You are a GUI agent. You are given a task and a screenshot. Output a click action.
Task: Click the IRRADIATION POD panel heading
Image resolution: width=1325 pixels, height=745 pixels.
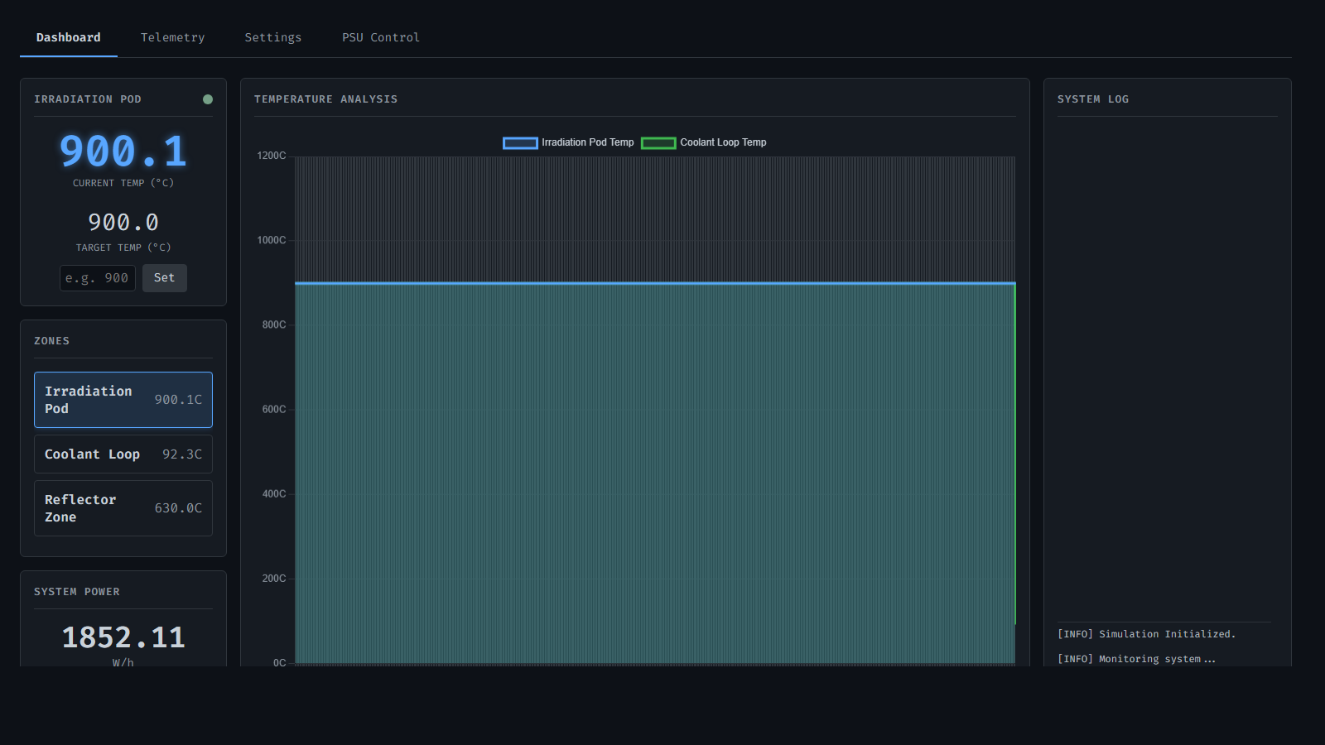point(88,99)
